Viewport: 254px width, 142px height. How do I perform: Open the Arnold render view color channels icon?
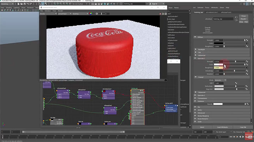91,14
